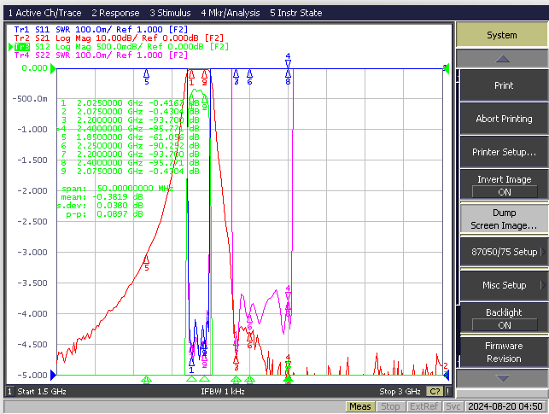Click the p-p 0.0897 dB statistic

[x=104, y=213]
